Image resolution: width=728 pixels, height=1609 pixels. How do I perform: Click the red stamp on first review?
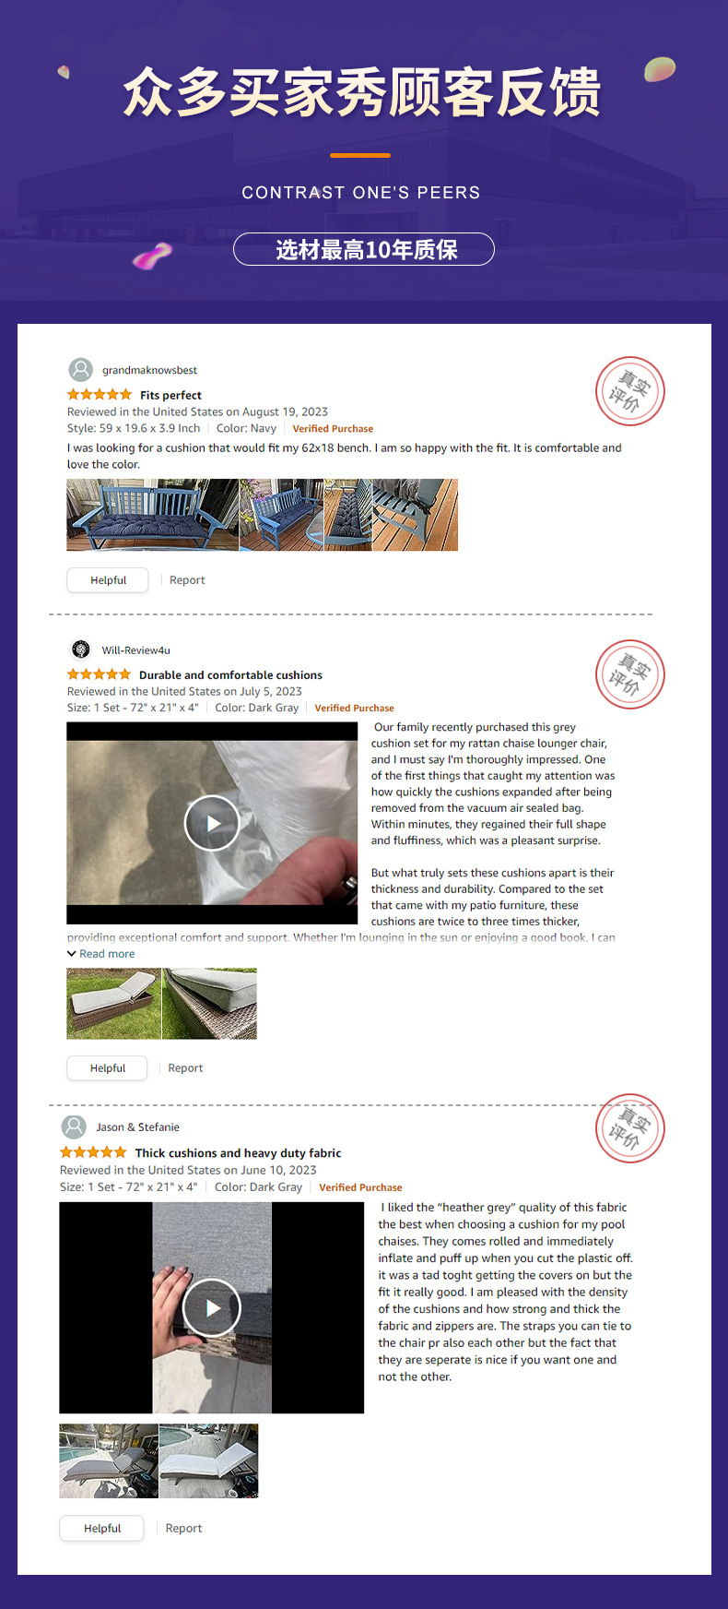coord(629,391)
